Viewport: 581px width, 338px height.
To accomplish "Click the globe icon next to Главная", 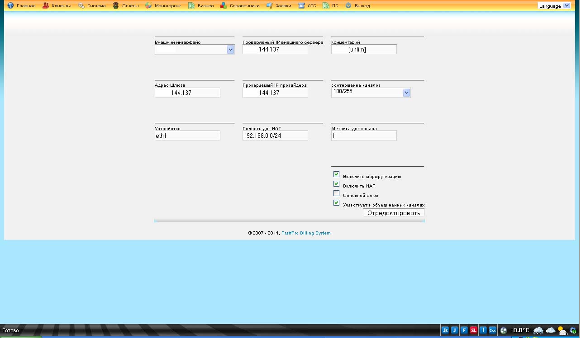I will tap(11, 6).
